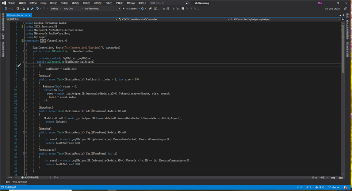352x191 pixels.
Task: Click the navigate backward arrow icon
Action: (6, 9)
